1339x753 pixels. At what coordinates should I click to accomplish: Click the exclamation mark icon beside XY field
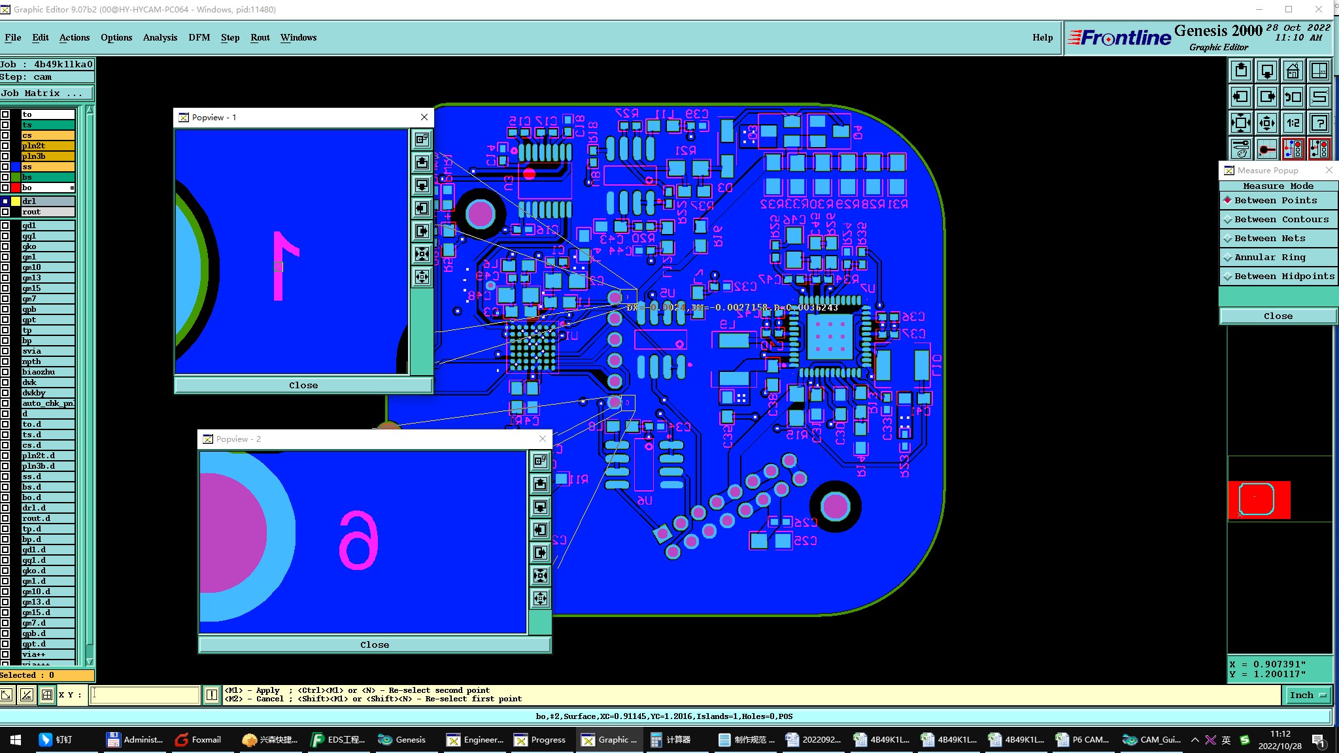(x=212, y=695)
